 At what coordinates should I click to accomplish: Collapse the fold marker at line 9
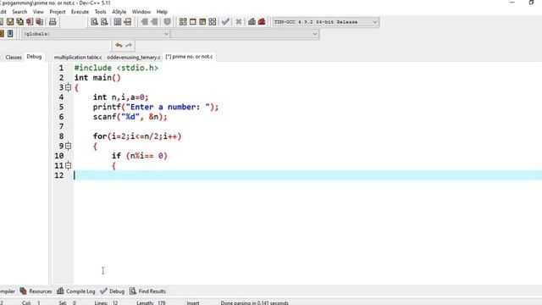pyautogui.click(x=69, y=147)
